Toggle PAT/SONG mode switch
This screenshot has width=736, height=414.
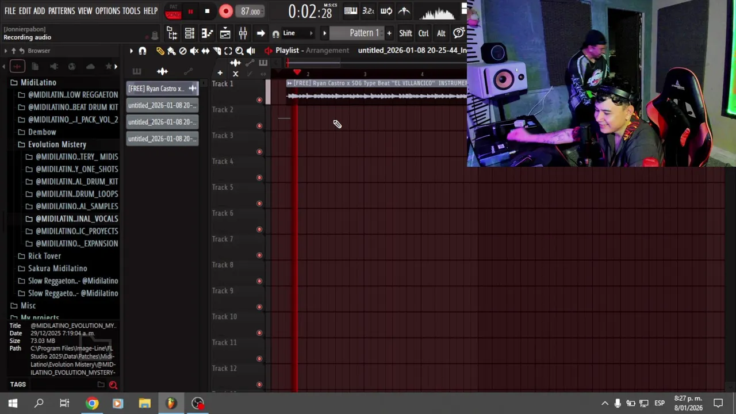point(173,11)
